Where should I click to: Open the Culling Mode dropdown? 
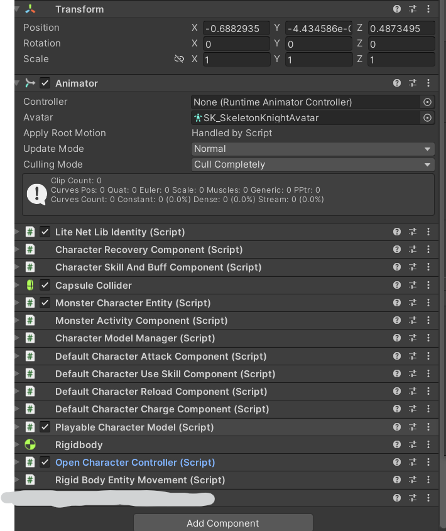point(312,164)
